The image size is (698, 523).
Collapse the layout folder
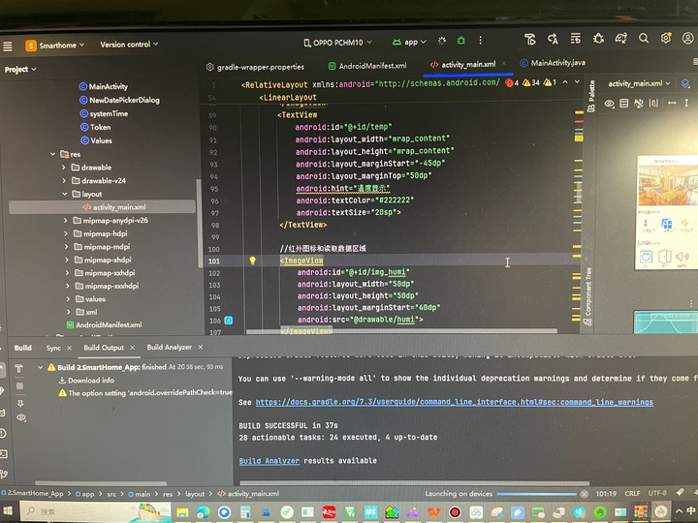click(65, 194)
